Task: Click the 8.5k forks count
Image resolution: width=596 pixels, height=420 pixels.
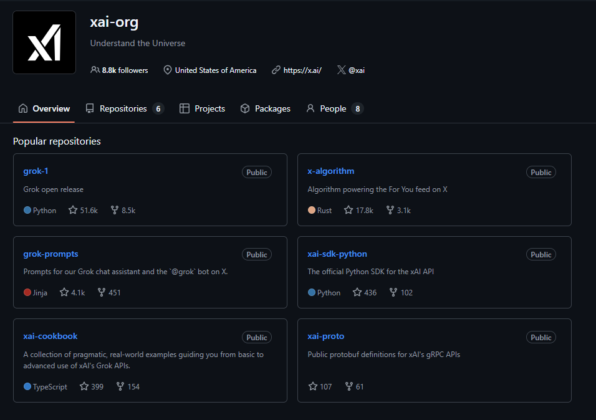Action: point(128,211)
